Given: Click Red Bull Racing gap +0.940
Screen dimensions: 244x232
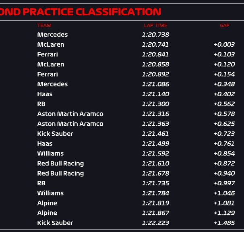Looking at the screenshot, I should [224, 173].
